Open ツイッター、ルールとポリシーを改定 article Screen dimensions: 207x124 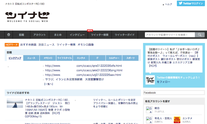coord(115,103)
